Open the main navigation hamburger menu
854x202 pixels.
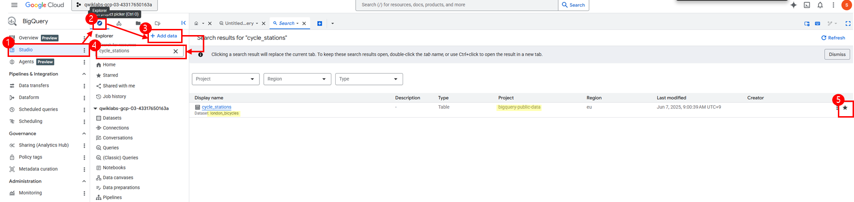pos(14,5)
